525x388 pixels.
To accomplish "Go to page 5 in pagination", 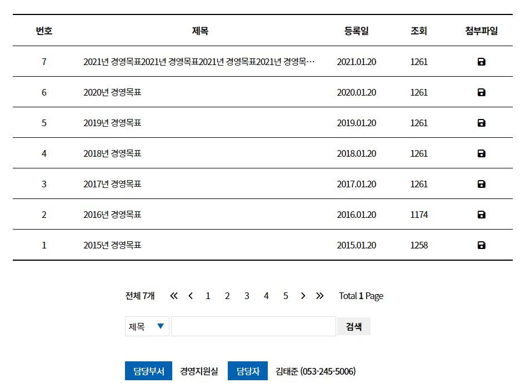I will [x=286, y=296].
